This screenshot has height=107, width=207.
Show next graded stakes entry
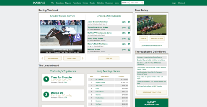83,58
